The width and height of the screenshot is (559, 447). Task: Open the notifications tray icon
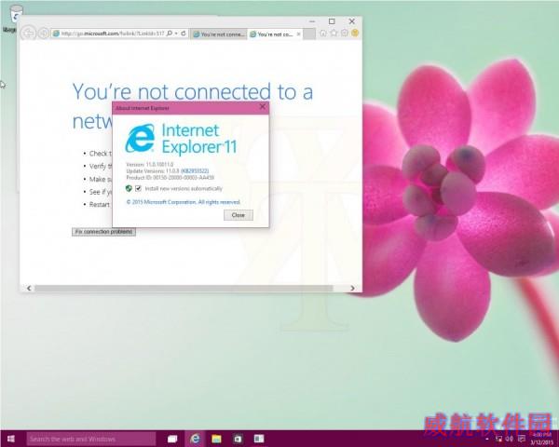click(x=521, y=439)
